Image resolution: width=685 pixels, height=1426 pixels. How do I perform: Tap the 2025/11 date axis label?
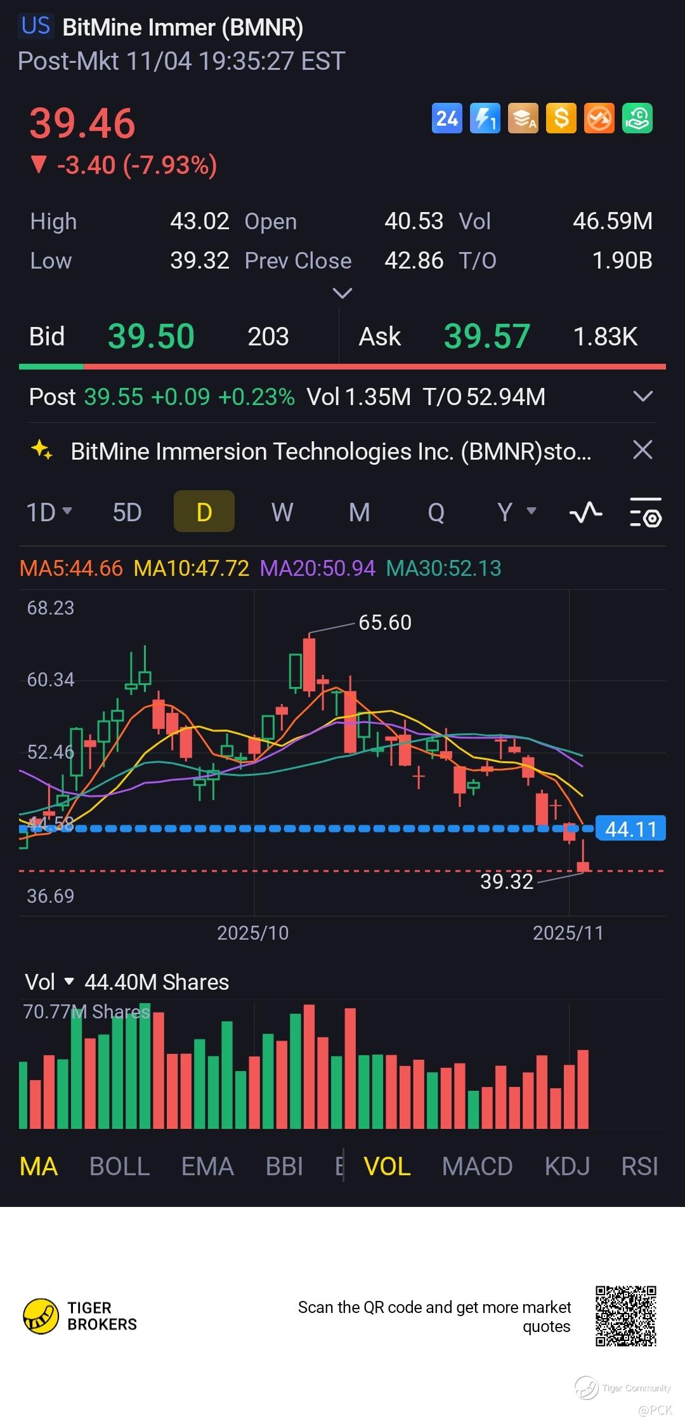tap(568, 933)
